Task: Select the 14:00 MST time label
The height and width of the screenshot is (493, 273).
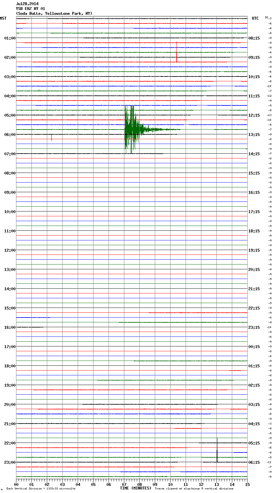Action: 10,289
